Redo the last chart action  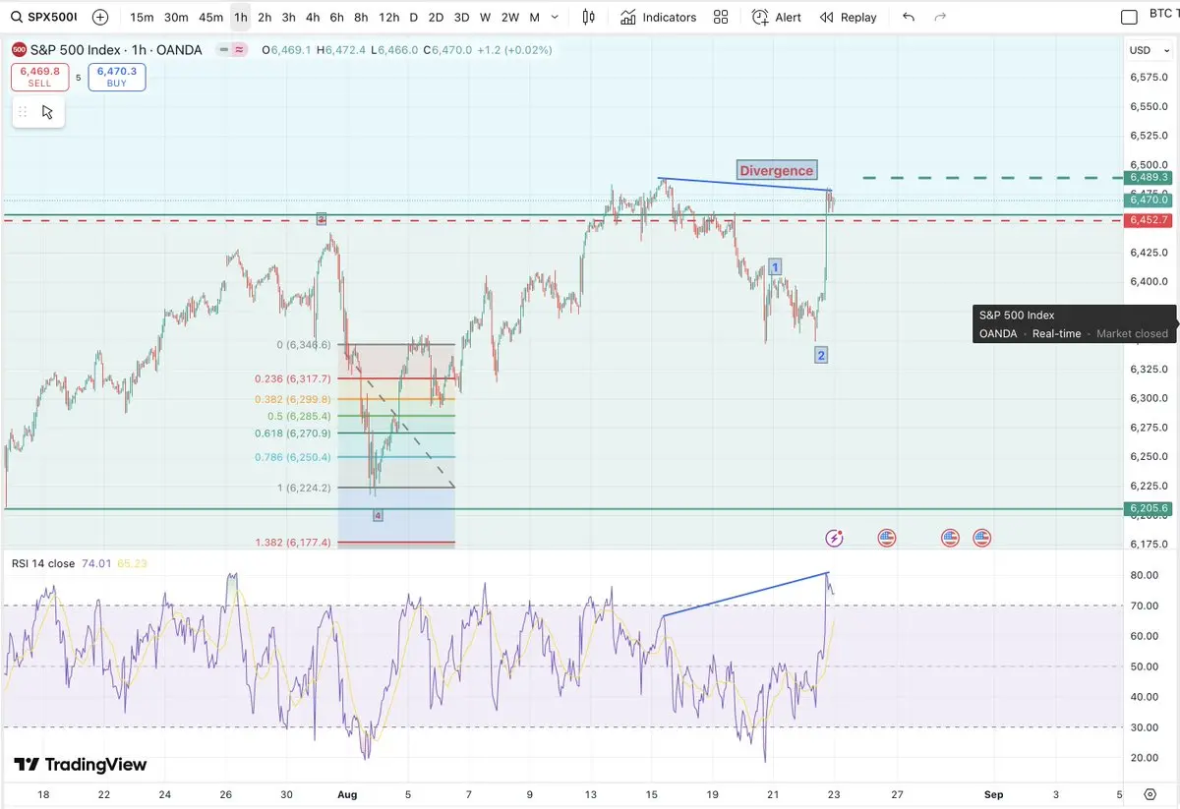click(940, 17)
